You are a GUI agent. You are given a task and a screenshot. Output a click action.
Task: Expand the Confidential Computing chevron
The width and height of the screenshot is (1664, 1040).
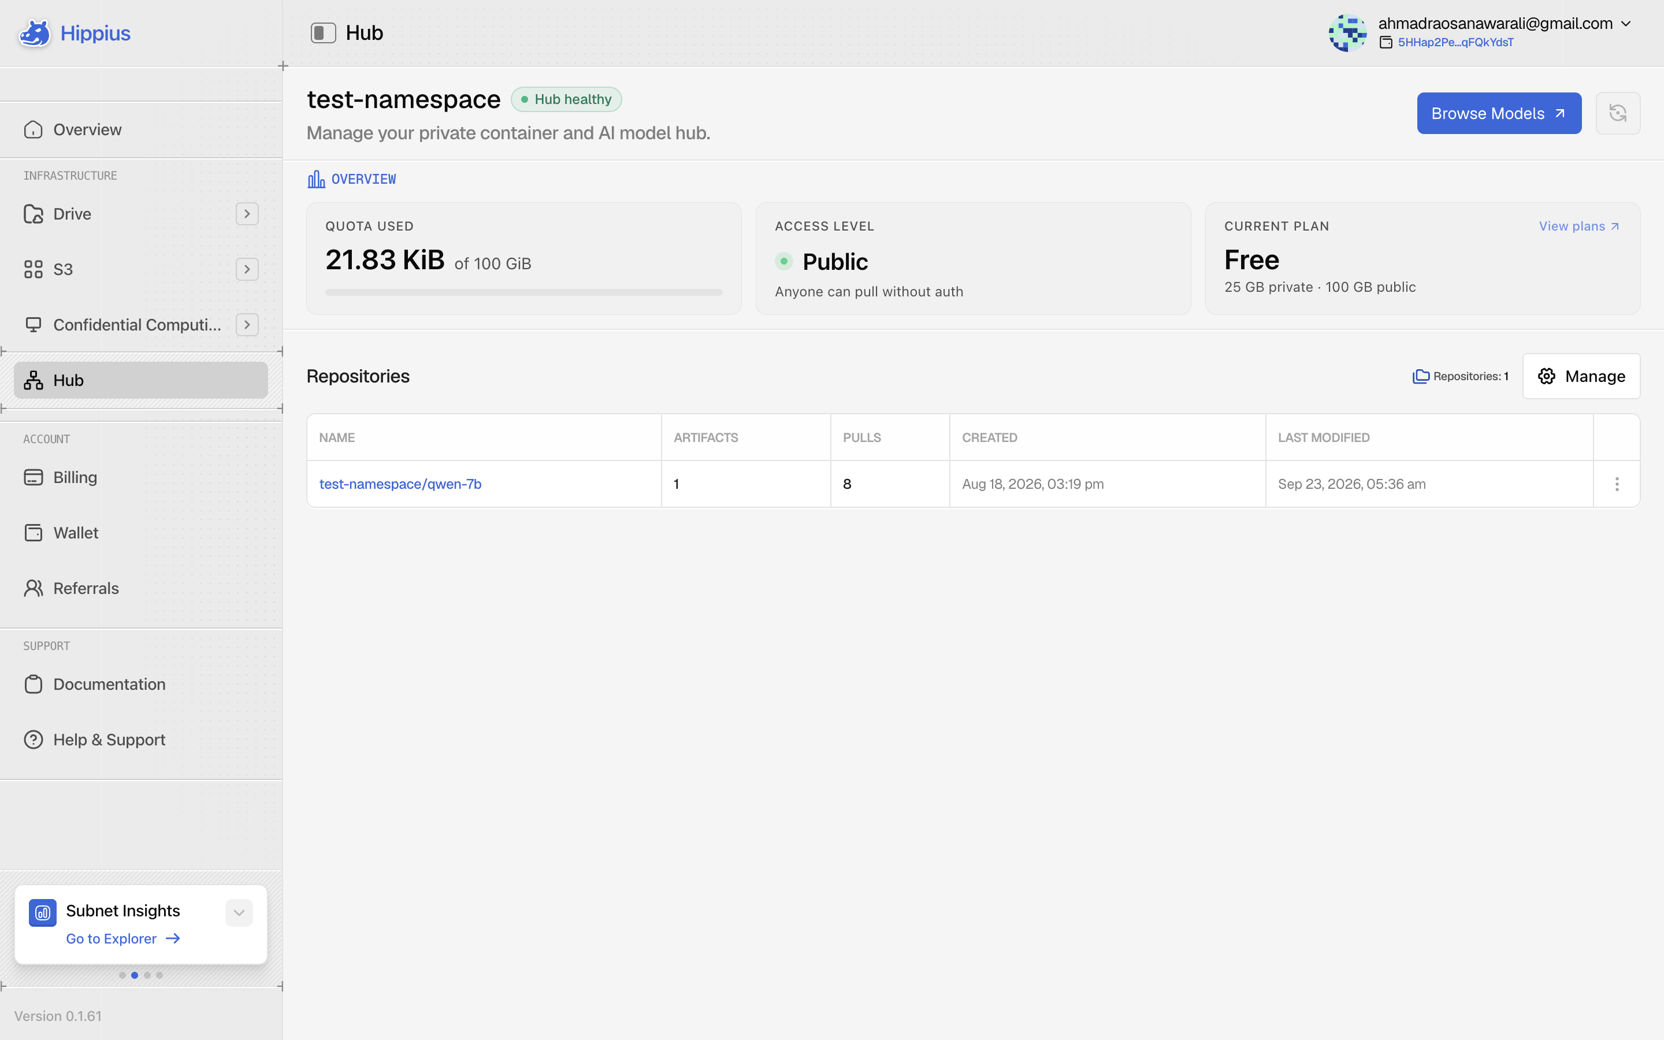click(x=247, y=325)
